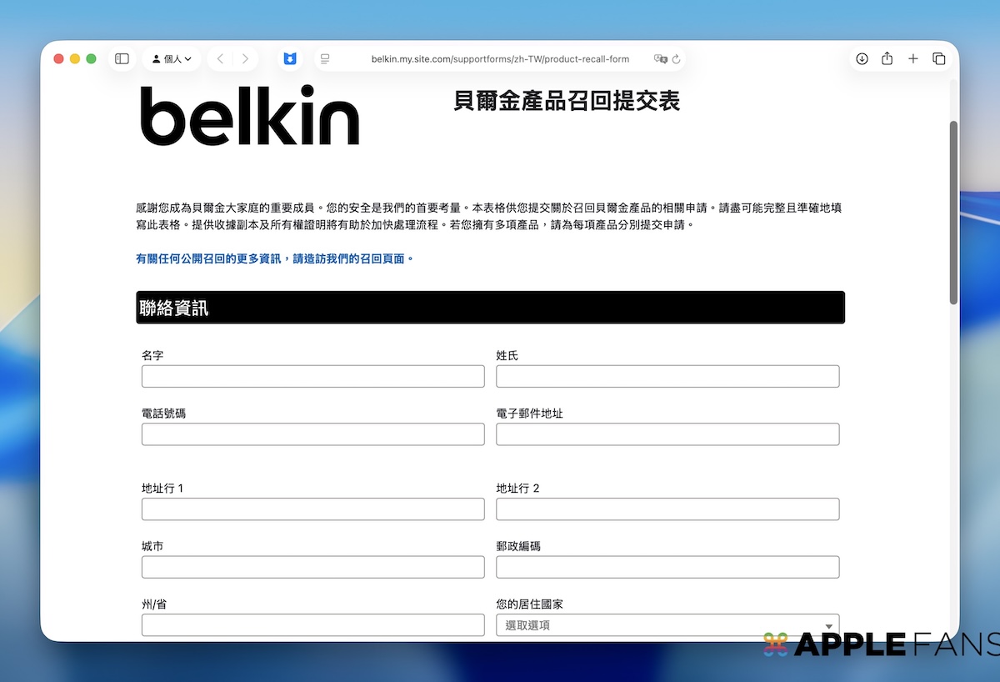
Task: Click the 名字 first name field
Action: tap(312, 376)
